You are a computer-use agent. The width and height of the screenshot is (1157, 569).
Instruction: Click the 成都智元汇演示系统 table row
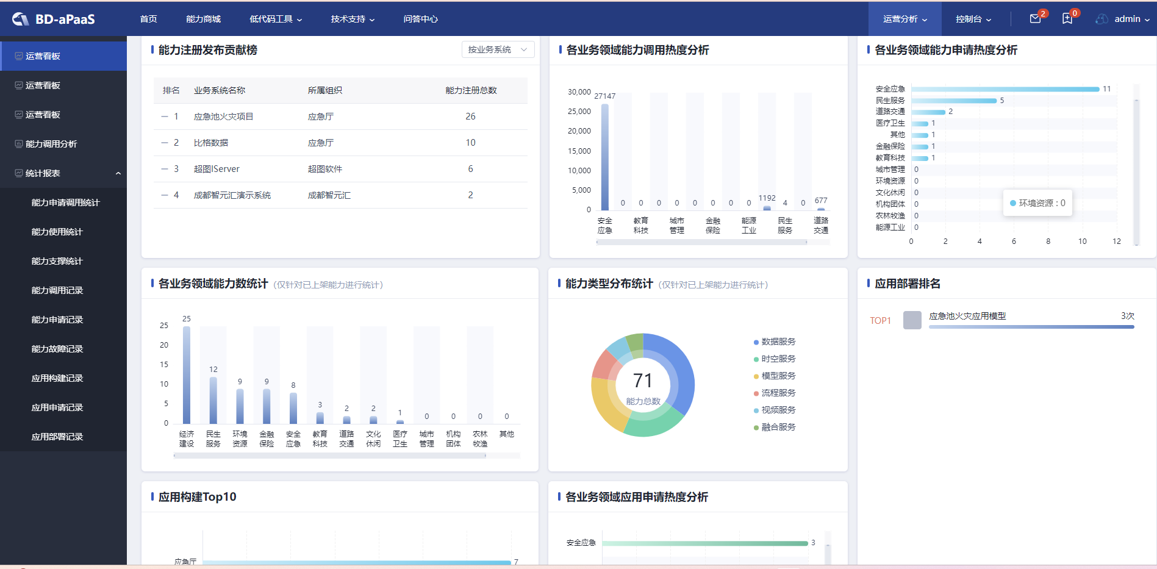click(340, 195)
